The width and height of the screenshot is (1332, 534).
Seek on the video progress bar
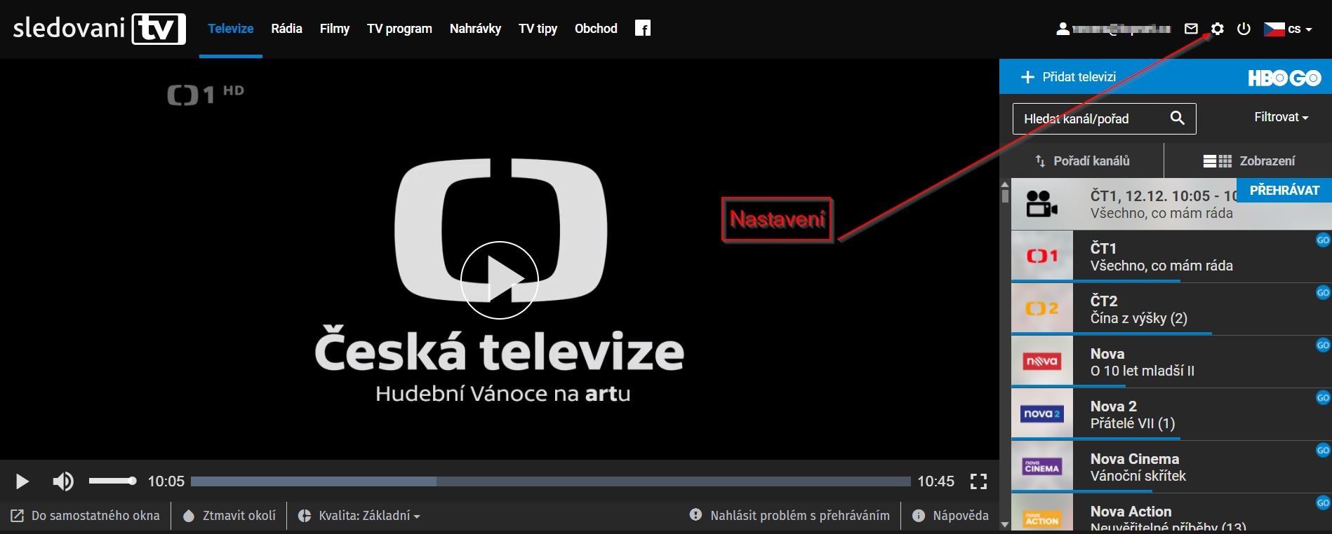pos(550,481)
